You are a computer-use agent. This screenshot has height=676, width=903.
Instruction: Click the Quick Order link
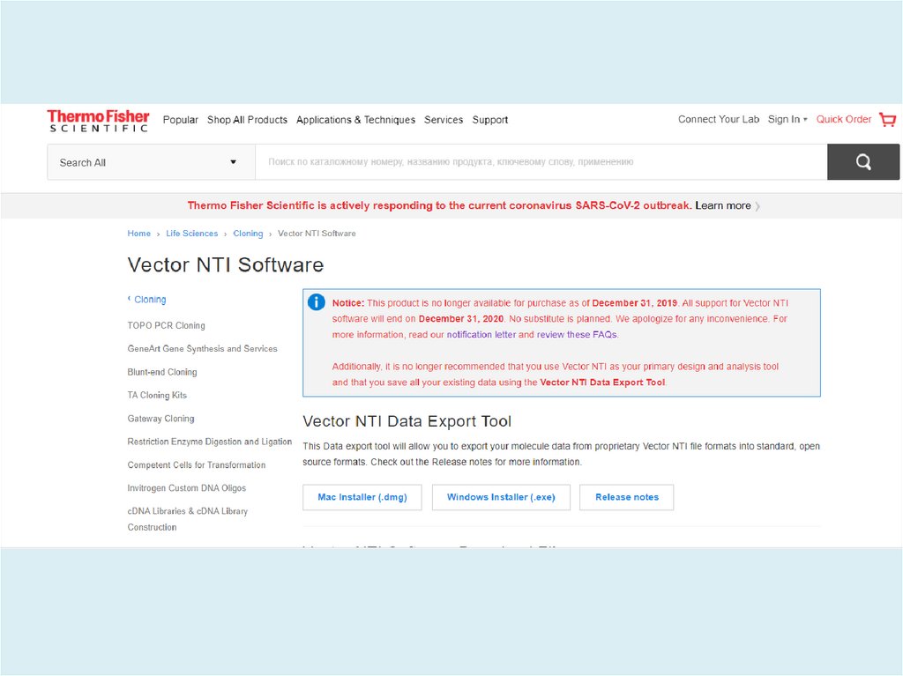844,119
